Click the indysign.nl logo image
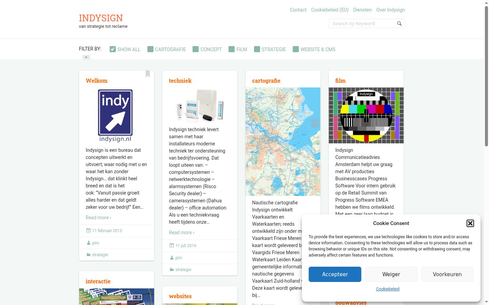The width and height of the screenshot is (489, 305). tap(115, 116)
